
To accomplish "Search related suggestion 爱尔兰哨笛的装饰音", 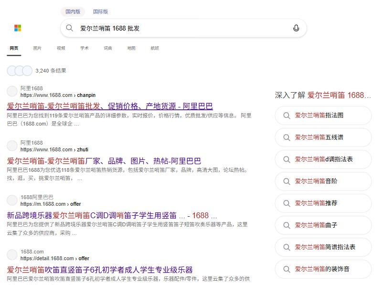I will pyautogui.click(x=323, y=269).
